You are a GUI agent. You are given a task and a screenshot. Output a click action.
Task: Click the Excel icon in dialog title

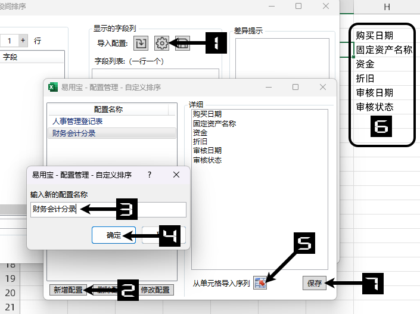(53, 88)
